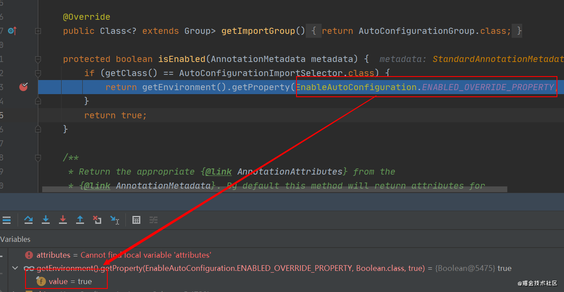Click the getImportGroup method name
564x292 pixels.
coord(258,31)
